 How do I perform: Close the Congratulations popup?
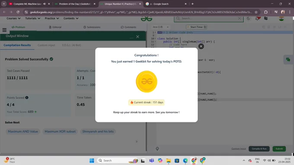point(201,47)
